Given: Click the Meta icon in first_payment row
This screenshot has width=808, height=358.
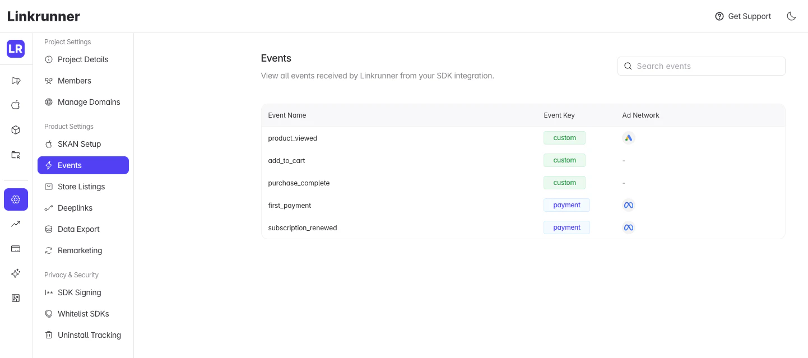Looking at the screenshot, I should 629,205.
